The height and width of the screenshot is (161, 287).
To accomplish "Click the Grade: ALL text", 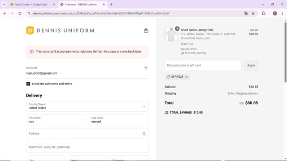I will tap(187, 44).
